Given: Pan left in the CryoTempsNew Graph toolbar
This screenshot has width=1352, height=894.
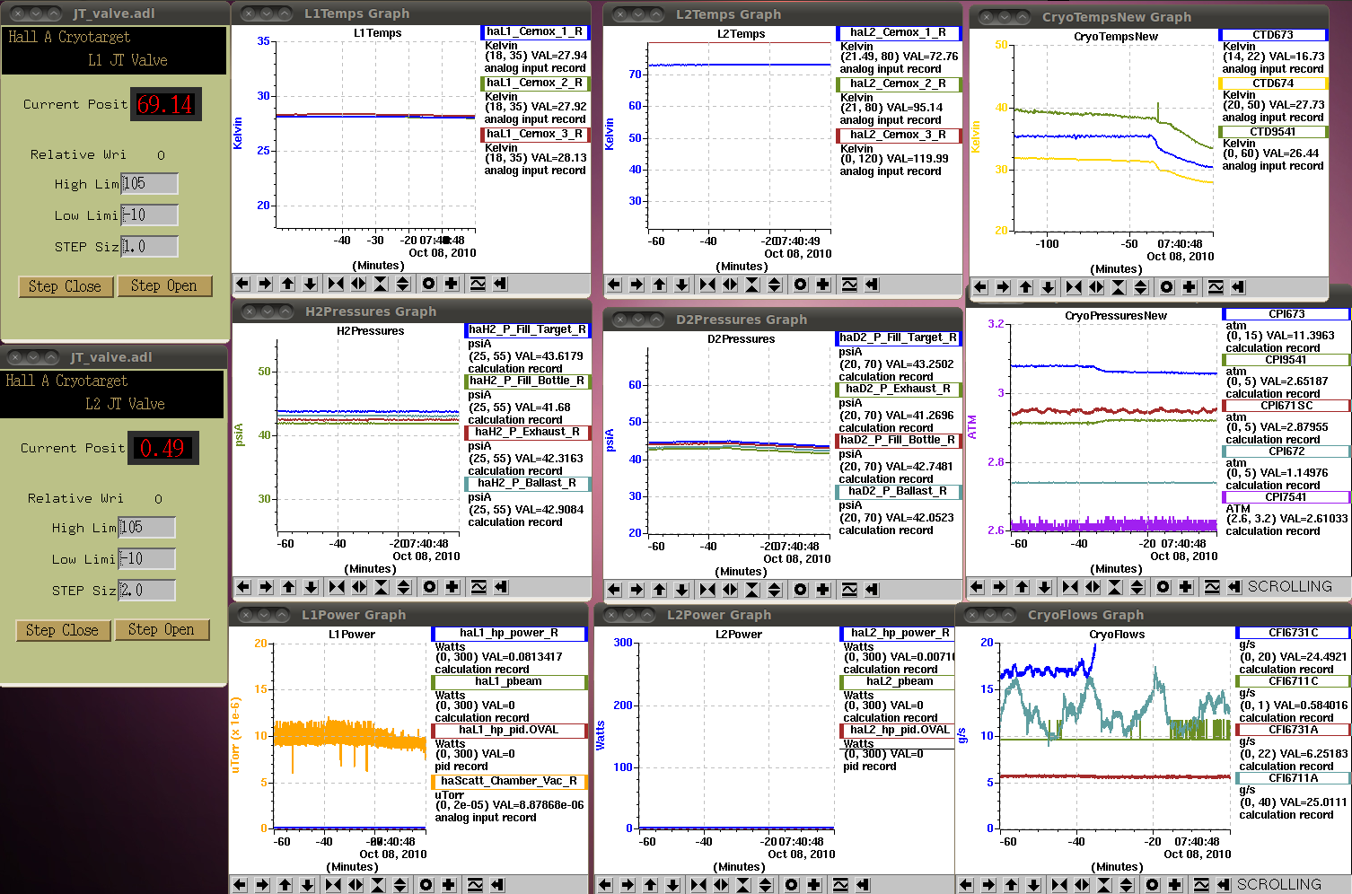Looking at the screenshot, I should click(x=980, y=287).
